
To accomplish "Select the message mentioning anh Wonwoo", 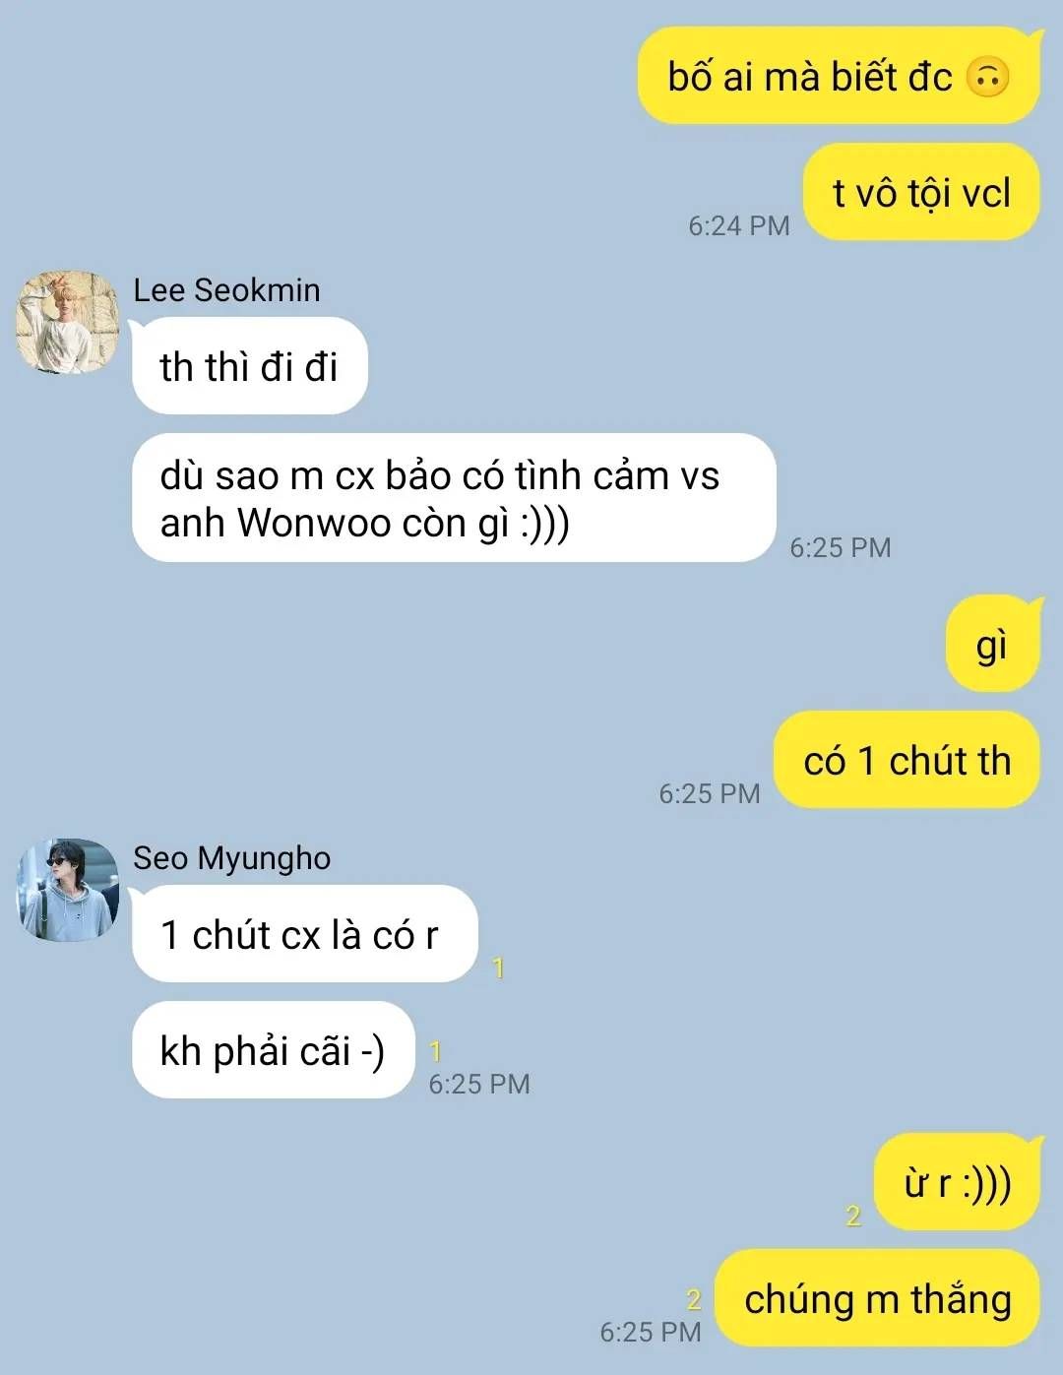I will [454, 498].
